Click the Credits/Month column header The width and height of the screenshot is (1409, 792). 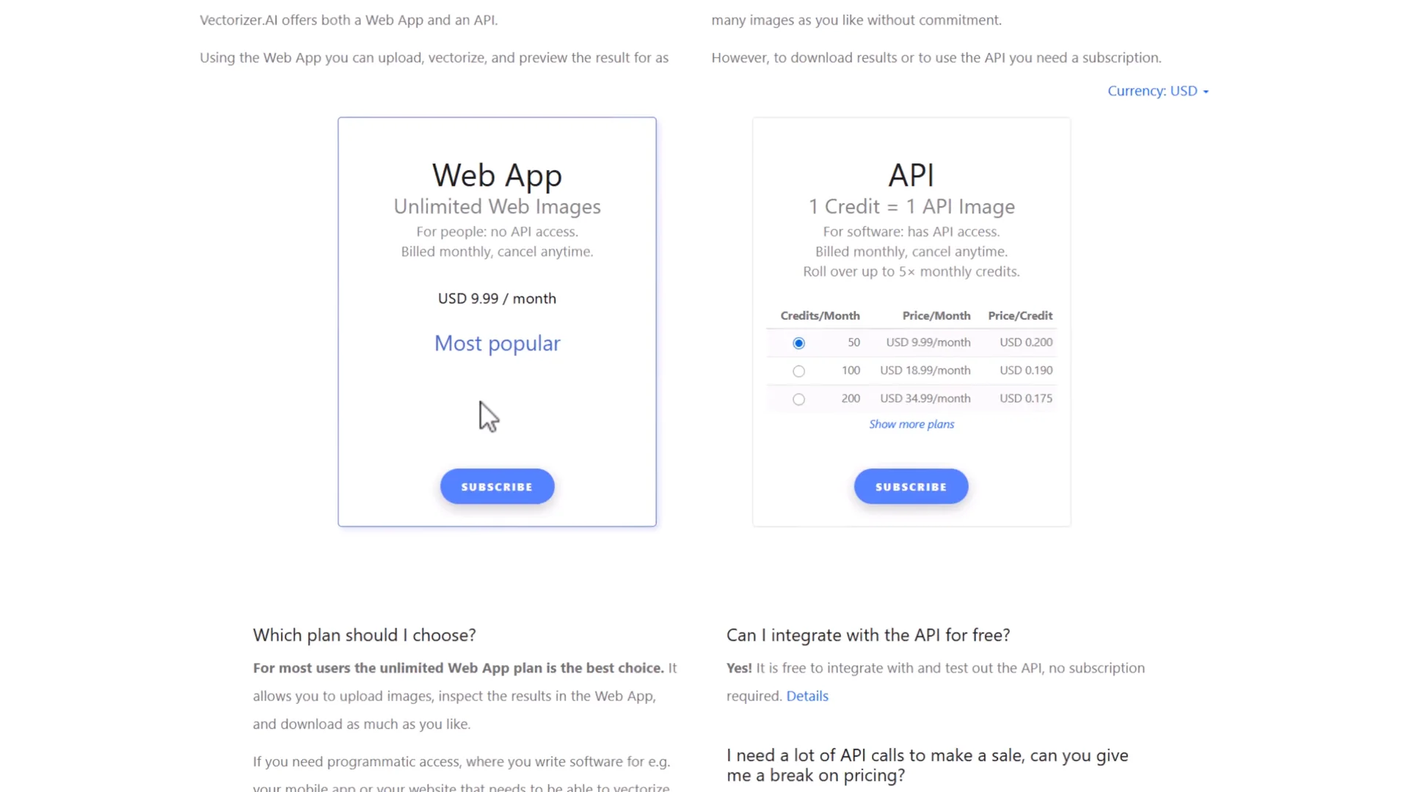tap(820, 315)
